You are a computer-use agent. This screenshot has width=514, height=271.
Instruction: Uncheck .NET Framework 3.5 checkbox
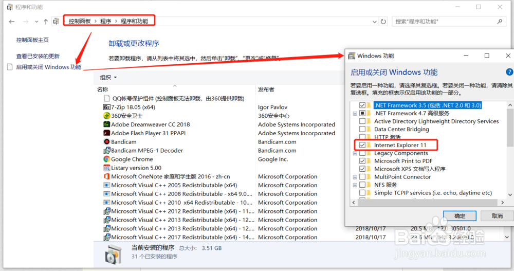tap(362, 105)
